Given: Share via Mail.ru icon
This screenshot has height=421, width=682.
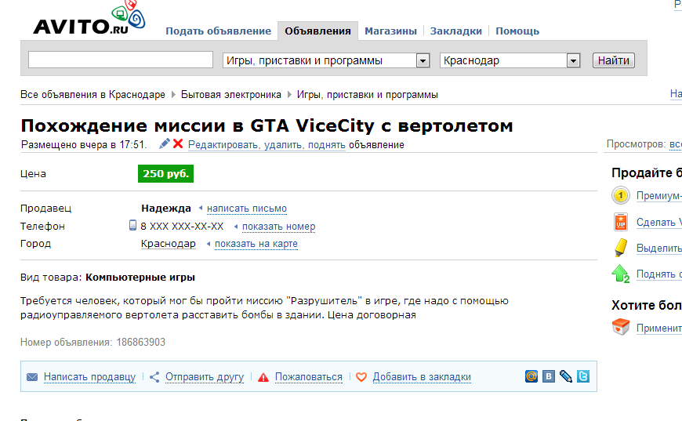Looking at the screenshot, I should 531,376.
